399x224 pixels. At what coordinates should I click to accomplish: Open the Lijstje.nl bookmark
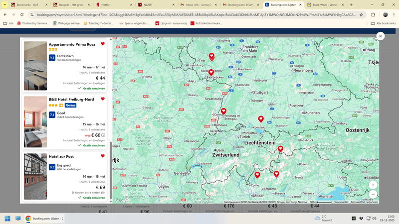coord(171,23)
